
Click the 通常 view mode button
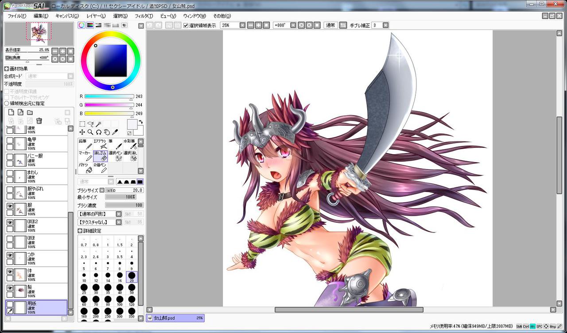(x=330, y=25)
